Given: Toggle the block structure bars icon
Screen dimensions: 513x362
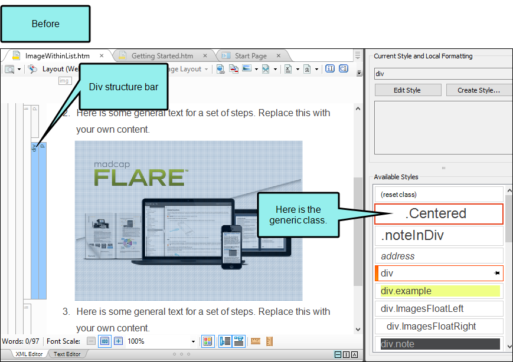Looking at the screenshot, I should 225,341.
